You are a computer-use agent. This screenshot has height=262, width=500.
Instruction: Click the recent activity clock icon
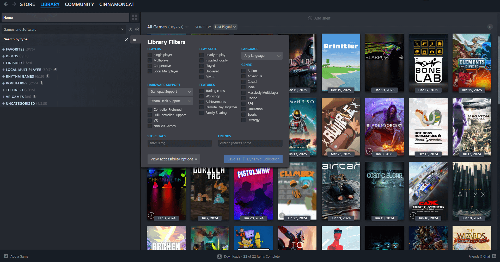point(130,29)
